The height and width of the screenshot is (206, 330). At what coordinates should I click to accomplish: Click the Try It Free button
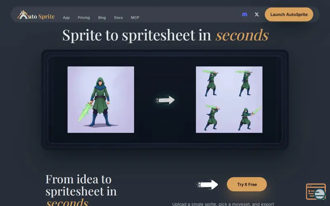click(247, 184)
